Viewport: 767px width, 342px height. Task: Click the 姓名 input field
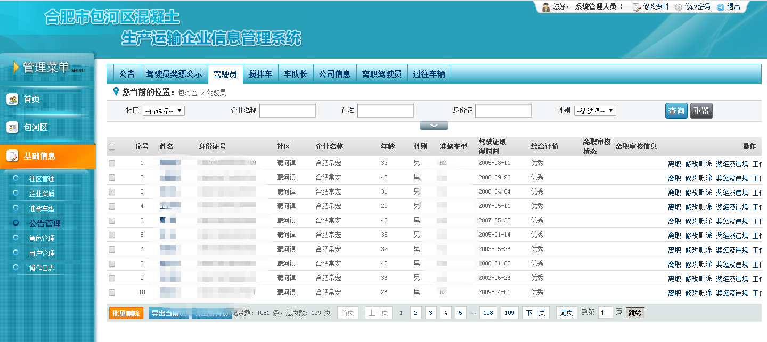386,111
